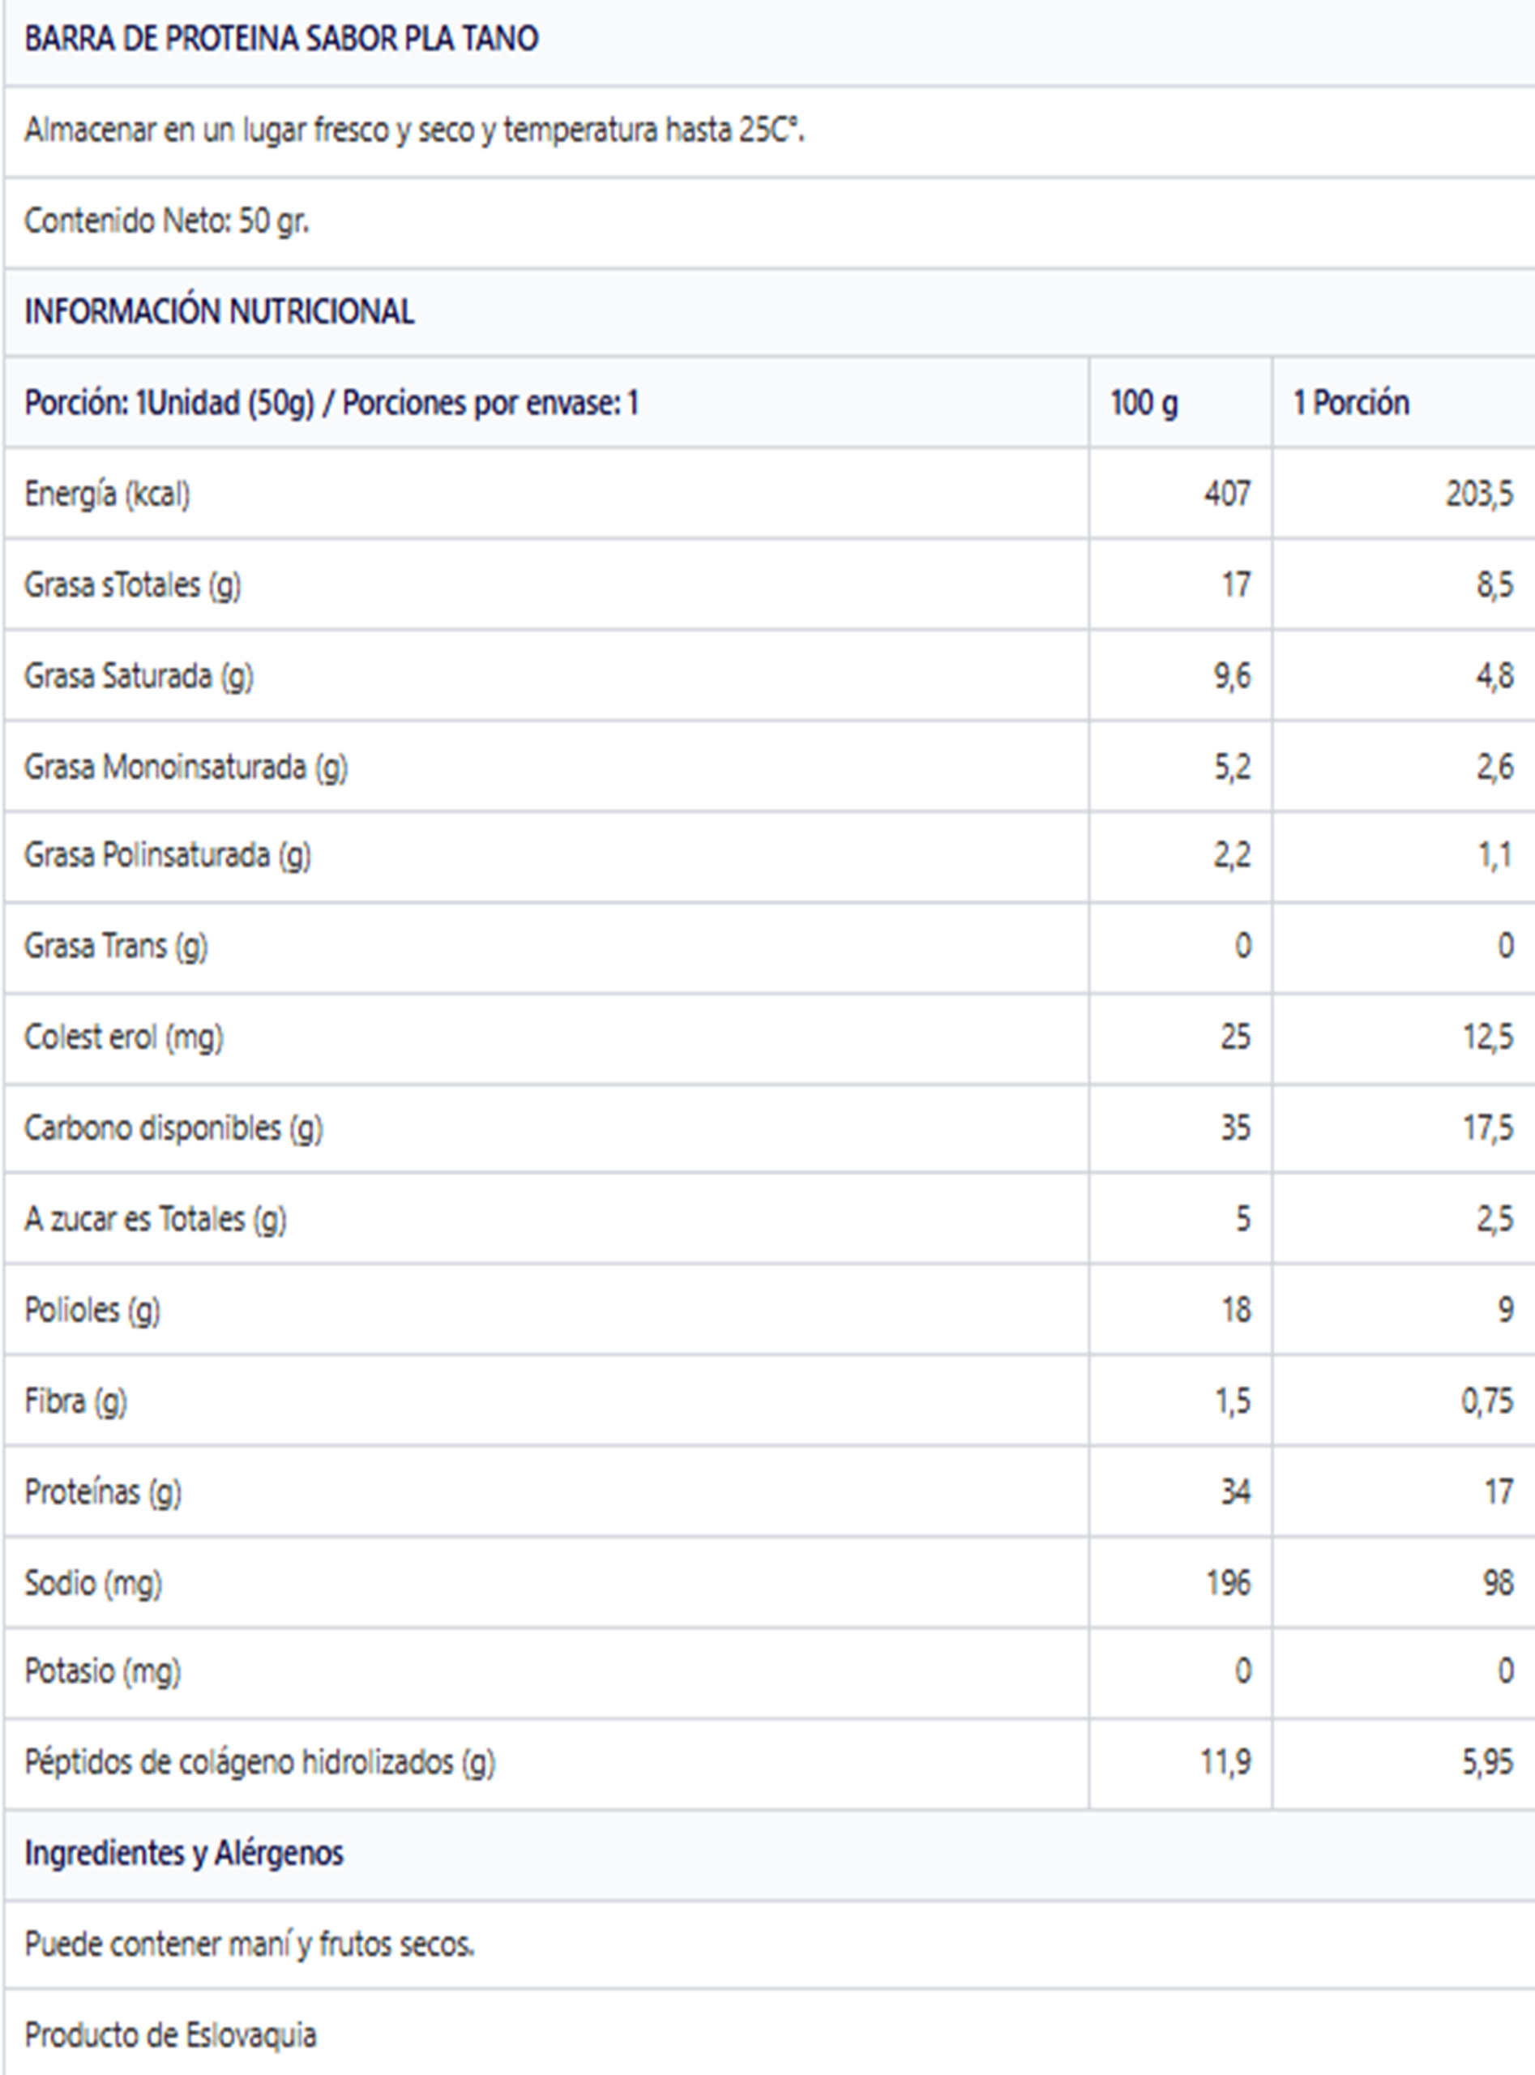
Task: Select the Grasa Saturada (g) label
Action: coord(139,675)
